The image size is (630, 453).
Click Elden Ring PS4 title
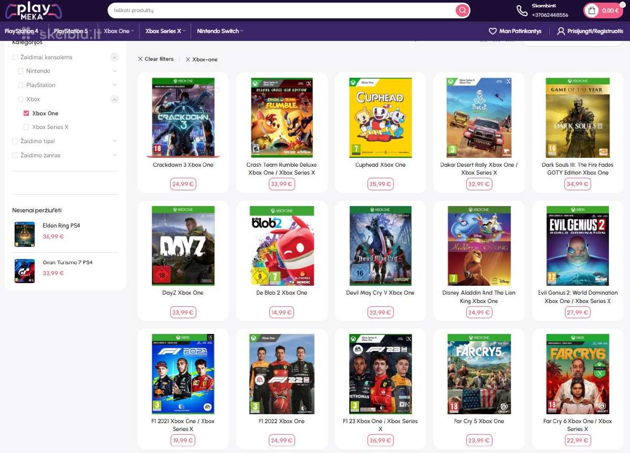61,226
